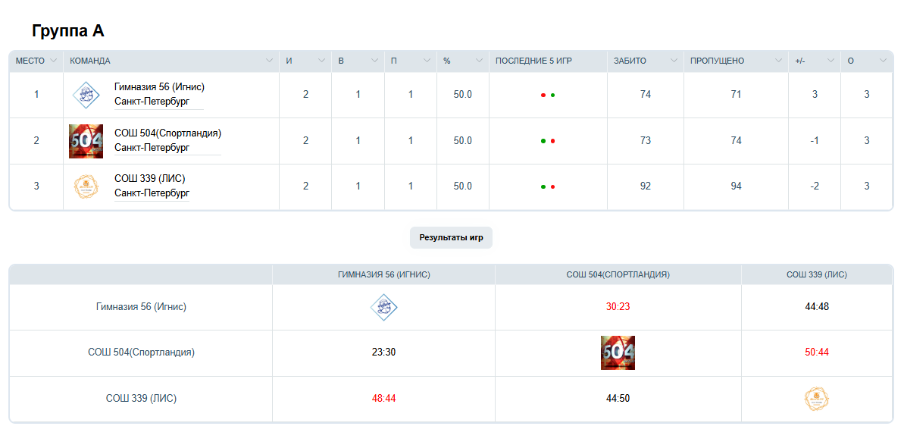
Task: Click СОШ 504 logo in standings table
Action: click(86, 141)
